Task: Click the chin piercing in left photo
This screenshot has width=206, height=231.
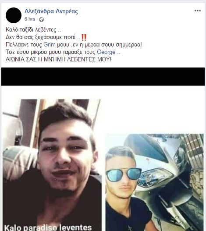Action: pyautogui.click(x=55, y=180)
